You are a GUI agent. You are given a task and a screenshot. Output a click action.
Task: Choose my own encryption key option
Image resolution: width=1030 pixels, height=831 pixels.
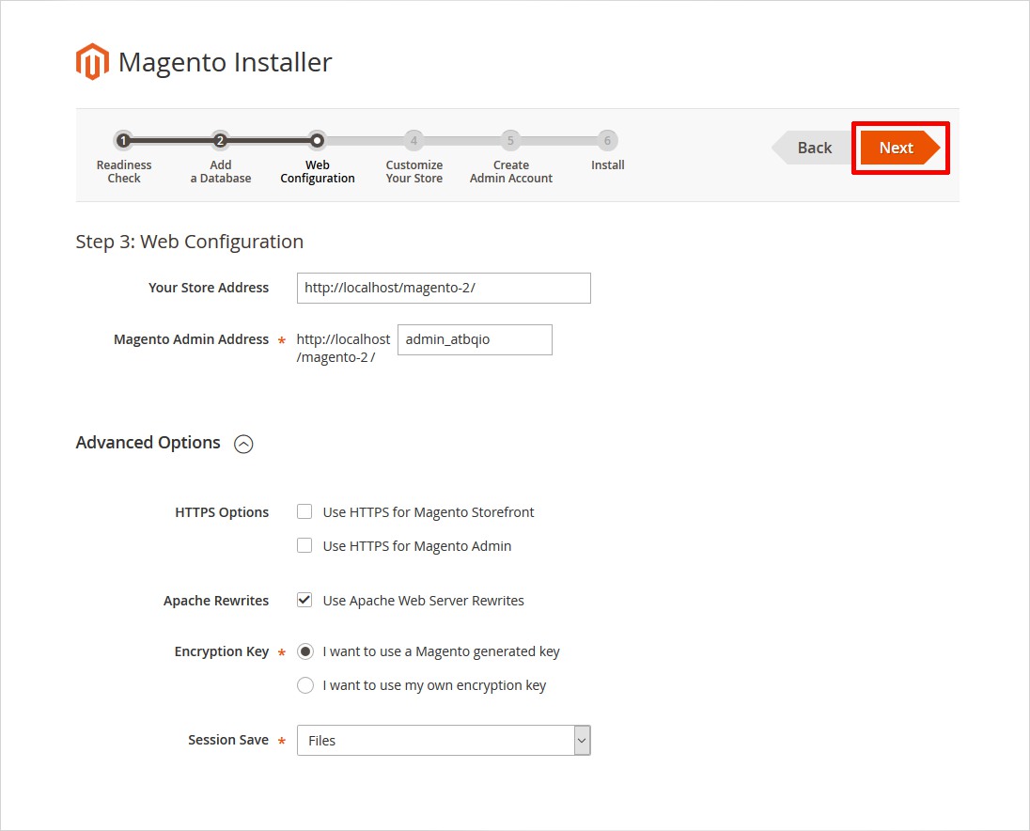(304, 685)
